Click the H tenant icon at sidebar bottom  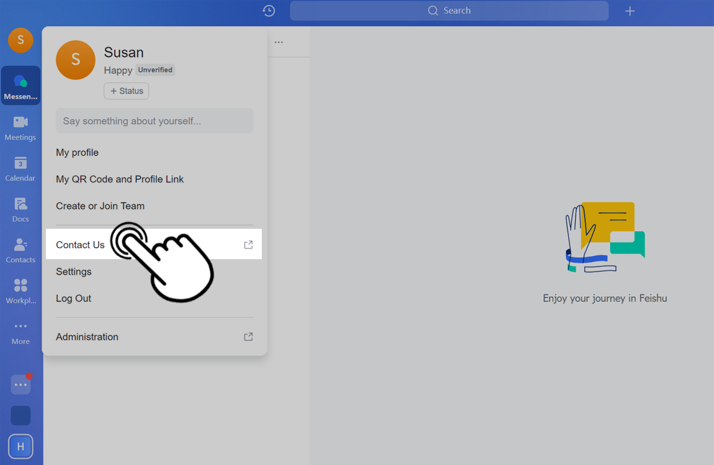click(20, 446)
